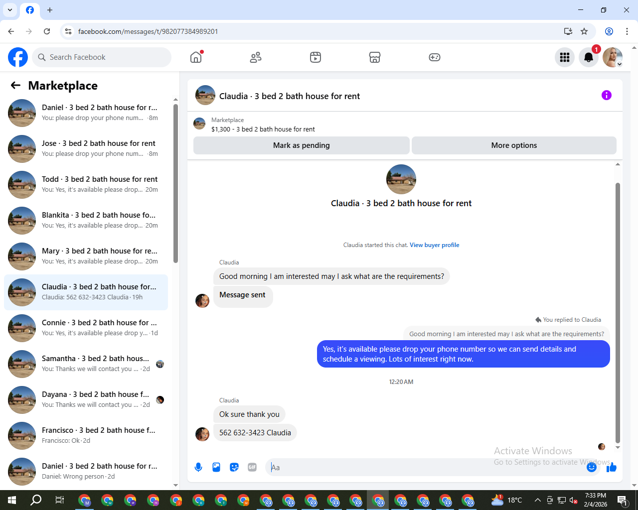Open View buyer profile link
The image size is (638, 510).
[434, 245]
